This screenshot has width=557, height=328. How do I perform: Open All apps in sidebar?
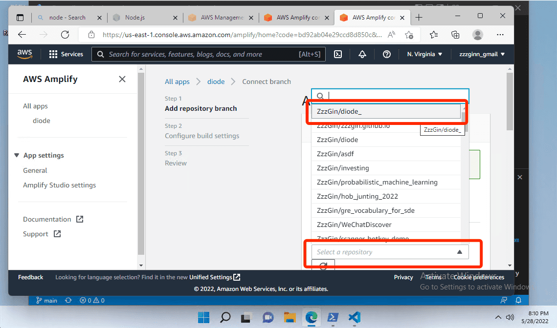(35, 106)
